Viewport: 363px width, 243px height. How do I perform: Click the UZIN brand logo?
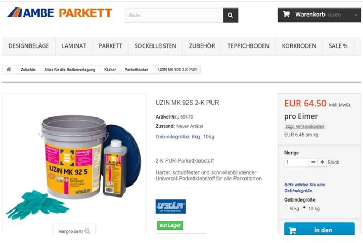coord(170,206)
